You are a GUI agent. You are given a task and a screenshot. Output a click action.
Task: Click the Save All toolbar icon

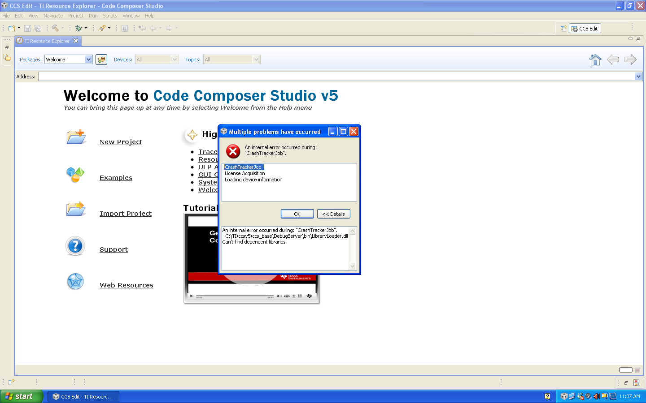coord(38,28)
